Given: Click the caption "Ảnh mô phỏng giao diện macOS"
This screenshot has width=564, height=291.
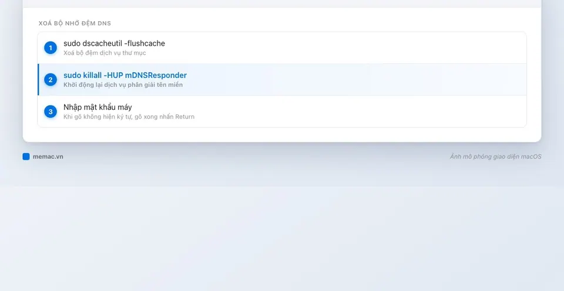Looking at the screenshot, I should 495,157.
